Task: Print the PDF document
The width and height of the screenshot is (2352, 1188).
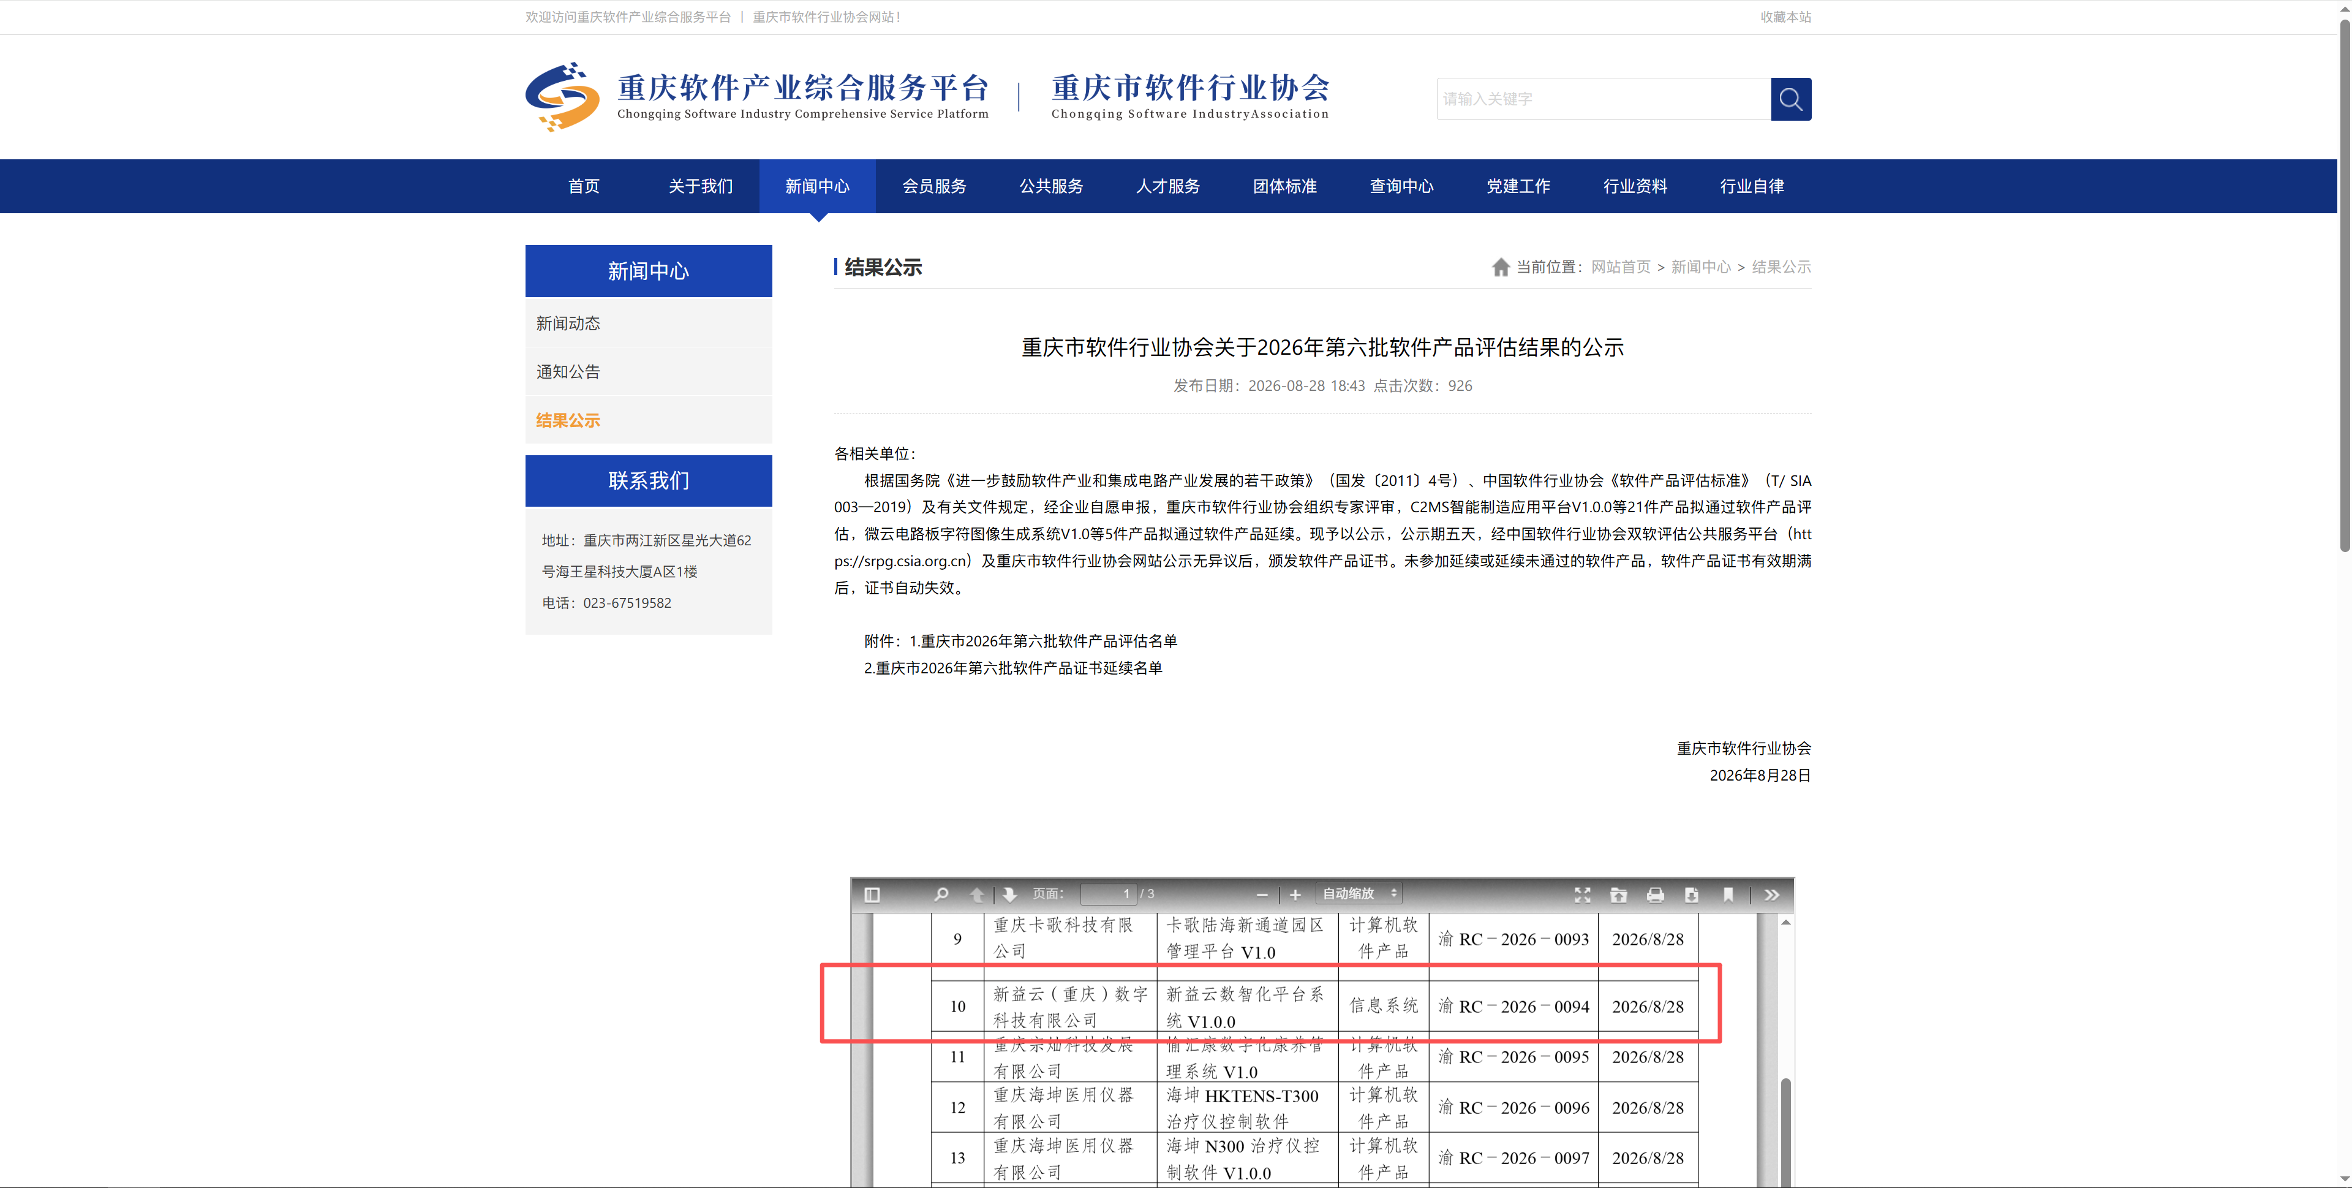Action: pyautogui.click(x=1656, y=895)
